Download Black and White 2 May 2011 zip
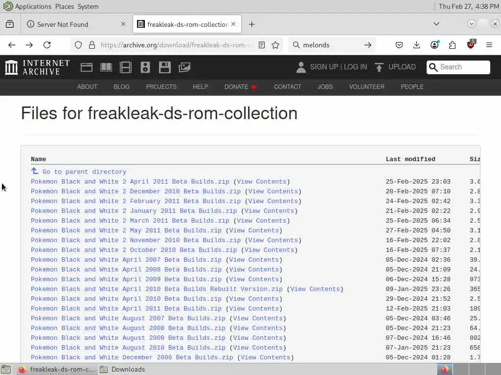 126,230
